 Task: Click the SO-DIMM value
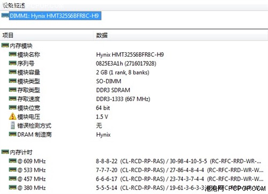[x=109, y=81]
